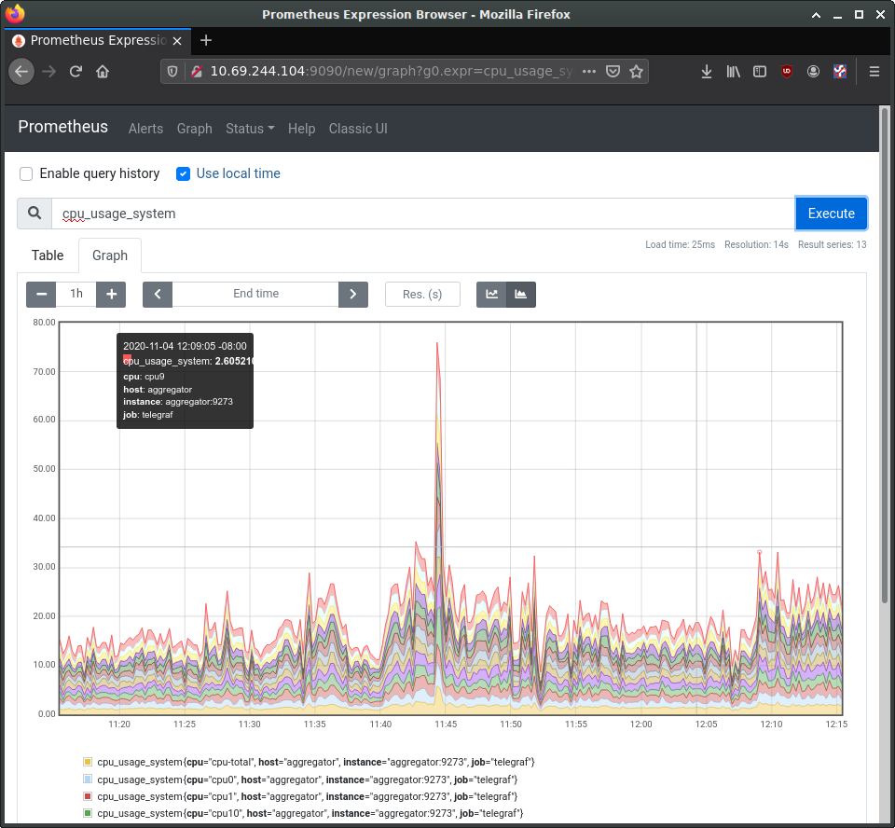Switch to stacked area graph mode
The image size is (895, 828).
coord(521,294)
